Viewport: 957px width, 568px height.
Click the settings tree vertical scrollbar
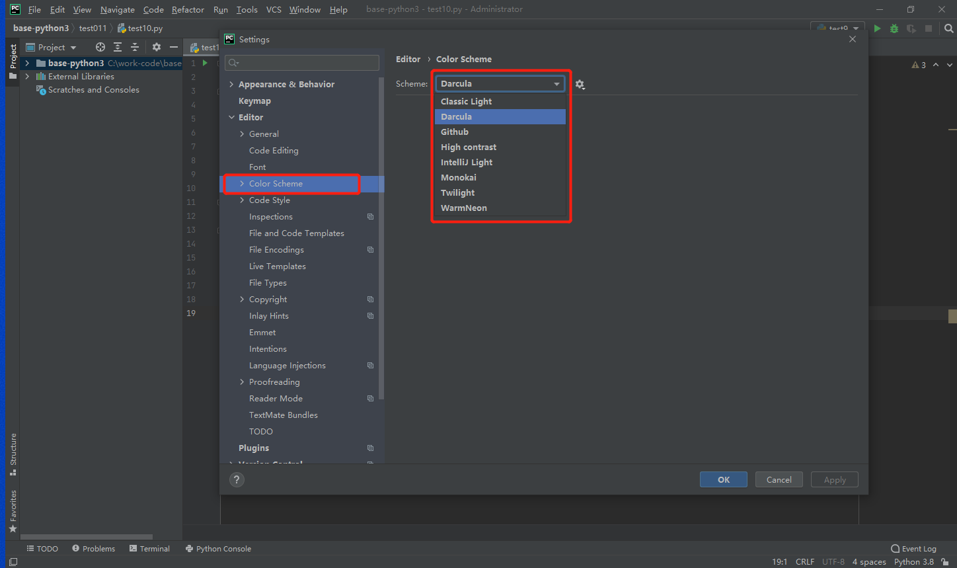(381, 238)
